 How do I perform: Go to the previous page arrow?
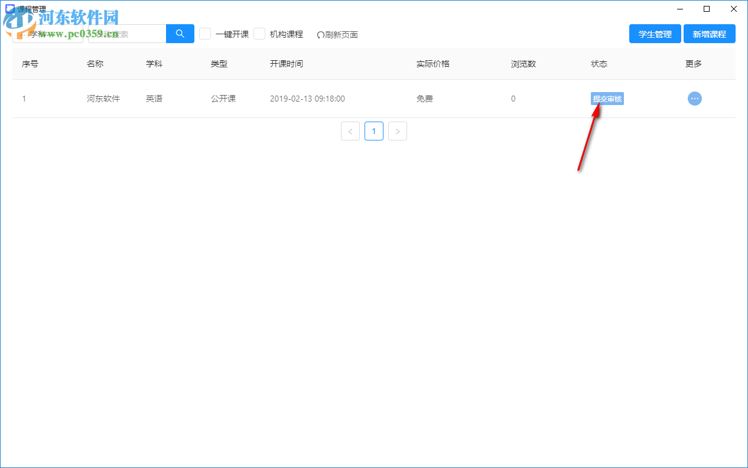(350, 131)
